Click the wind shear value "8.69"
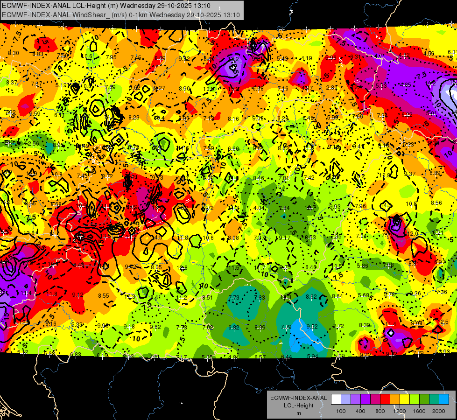The width and height of the screenshot is (457, 420). pyautogui.click(x=160, y=58)
